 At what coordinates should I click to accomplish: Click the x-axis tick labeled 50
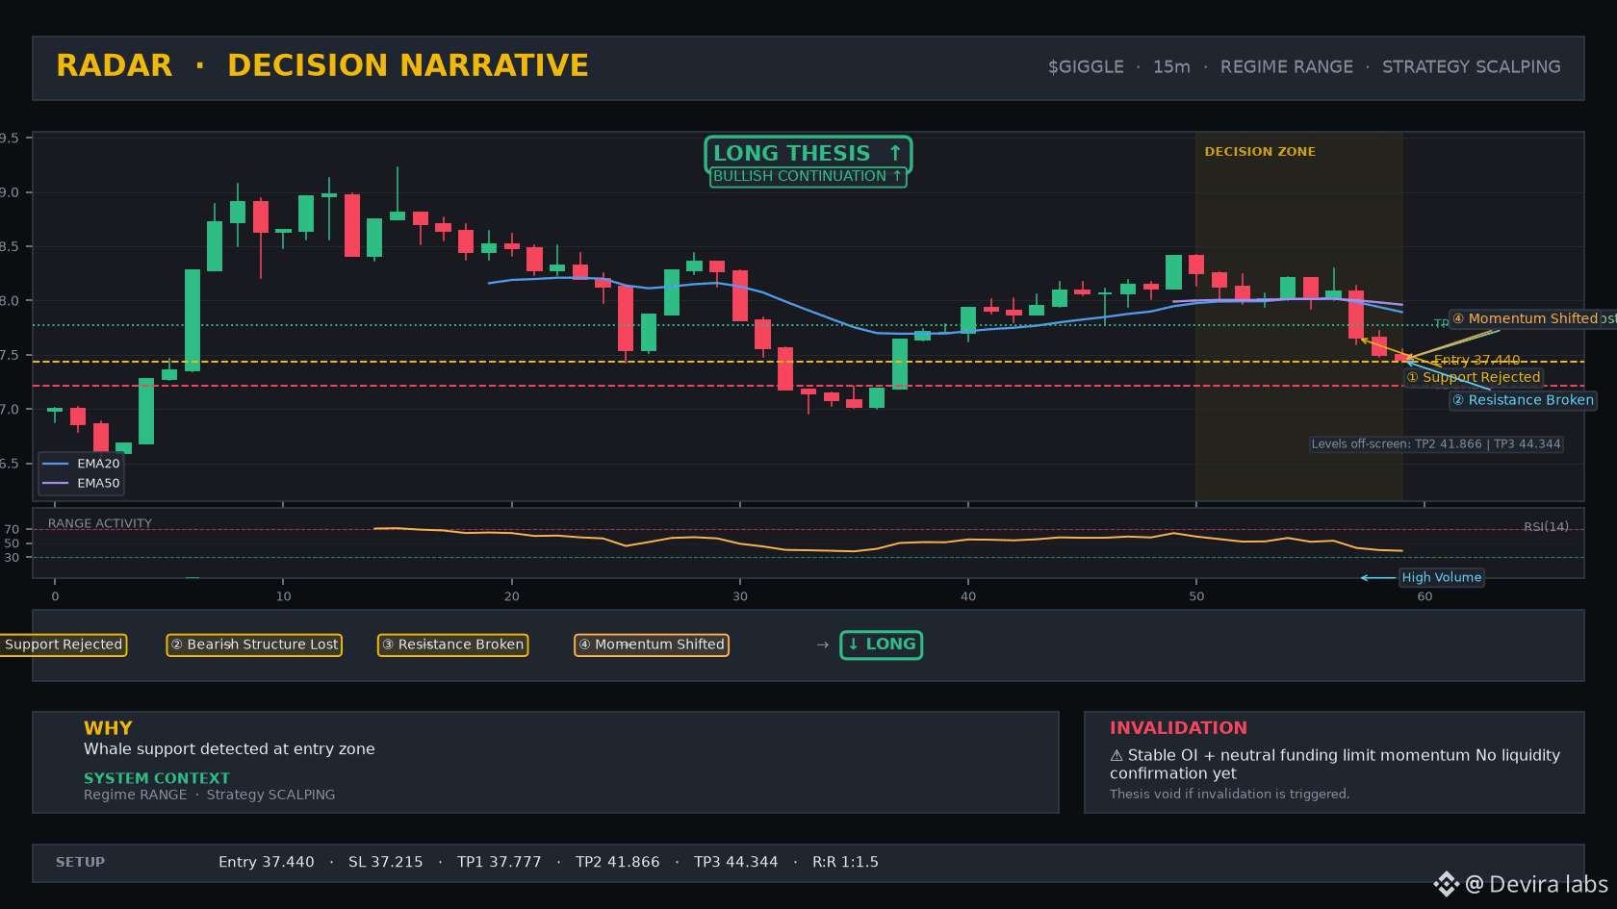coord(1196,596)
